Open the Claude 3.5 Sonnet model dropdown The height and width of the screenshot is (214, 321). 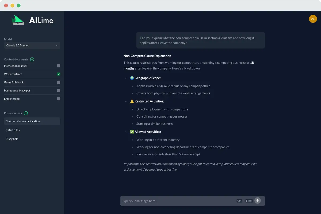[32, 45]
